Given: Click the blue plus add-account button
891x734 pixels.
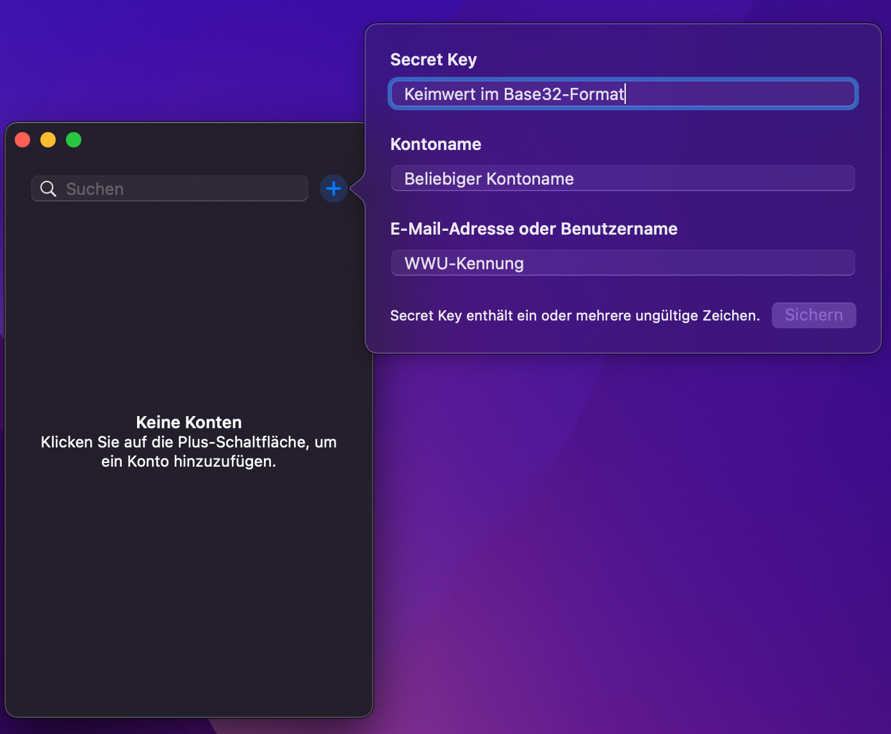Looking at the screenshot, I should [333, 188].
